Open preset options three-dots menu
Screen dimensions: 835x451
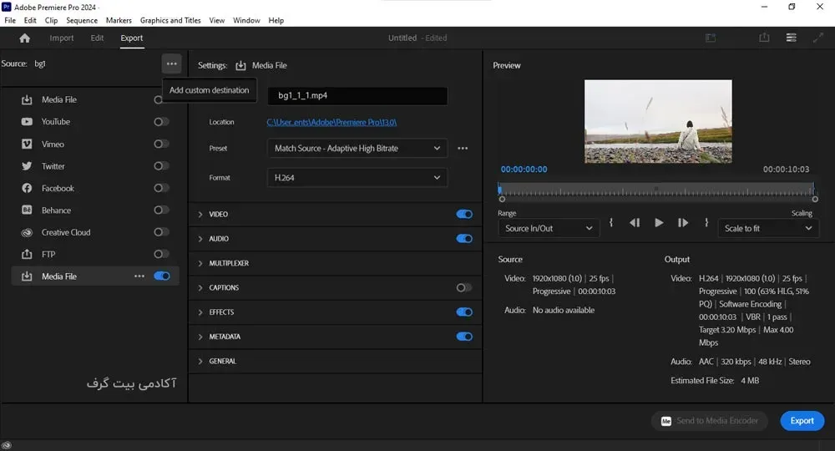(463, 148)
